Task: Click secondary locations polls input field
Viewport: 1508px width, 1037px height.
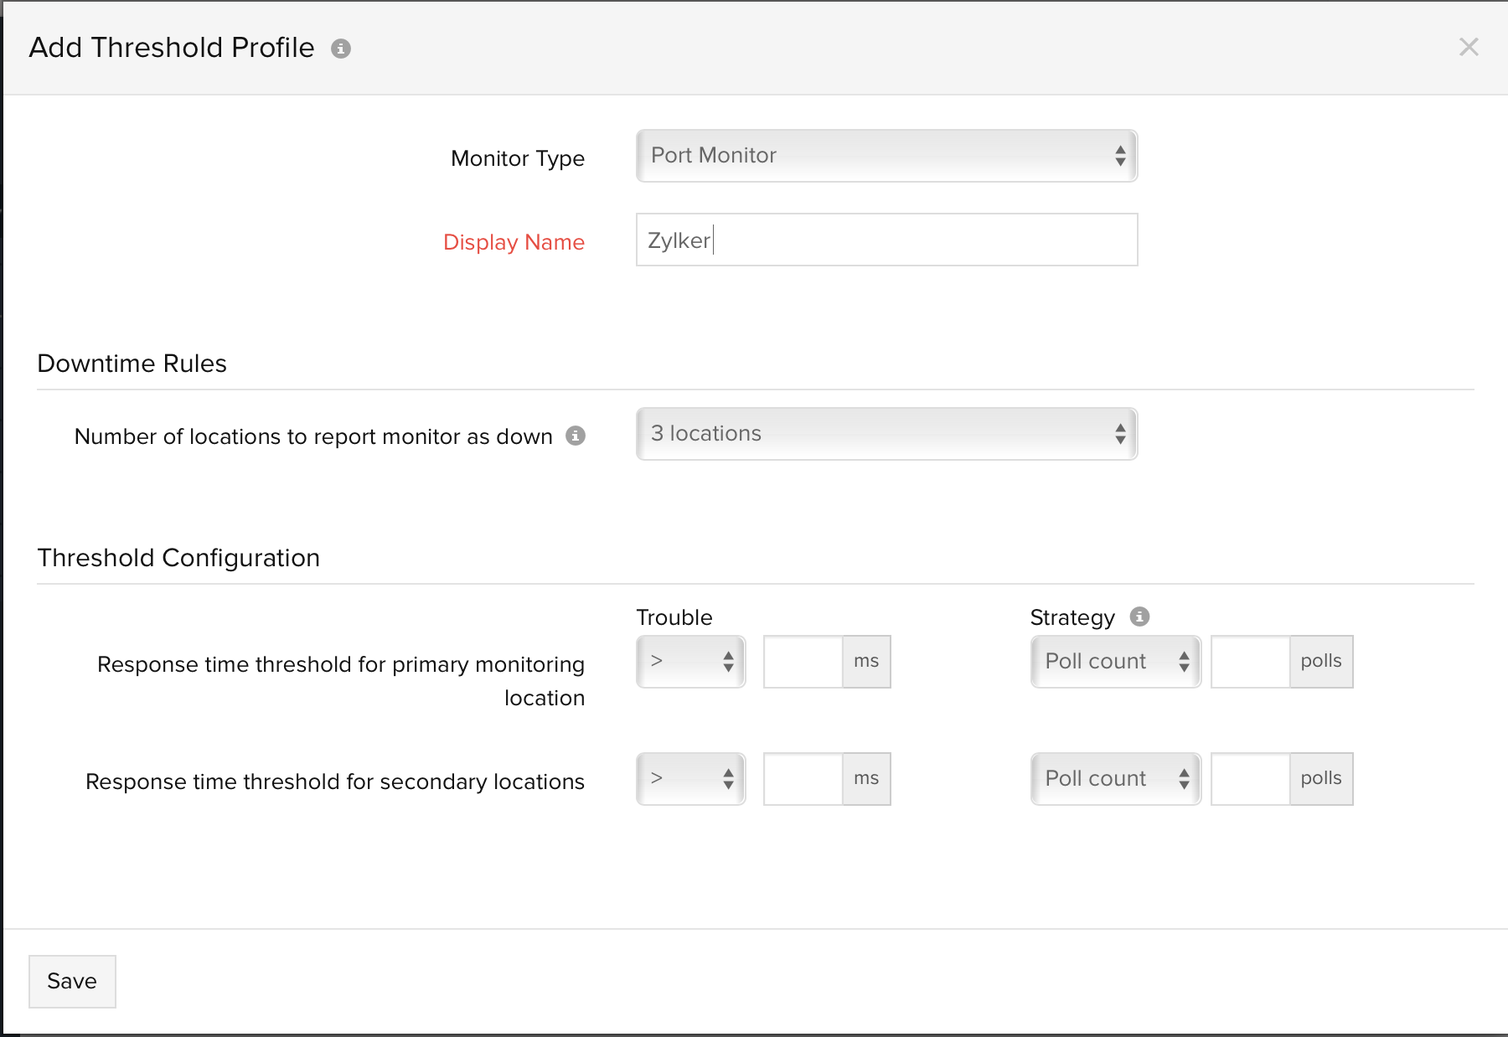Action: 1250,779
